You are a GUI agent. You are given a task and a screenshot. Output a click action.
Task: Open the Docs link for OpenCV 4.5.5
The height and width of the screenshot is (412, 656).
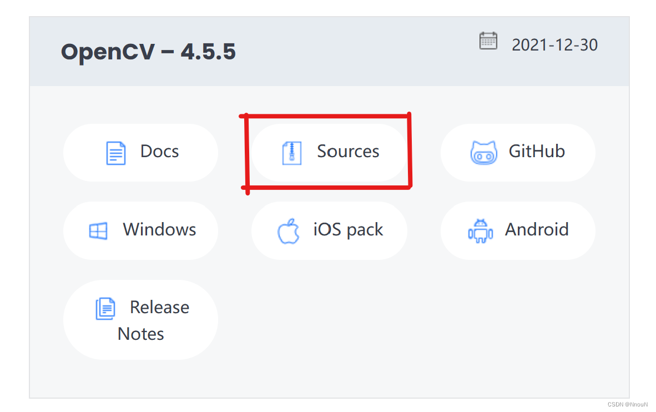[140, 151]
